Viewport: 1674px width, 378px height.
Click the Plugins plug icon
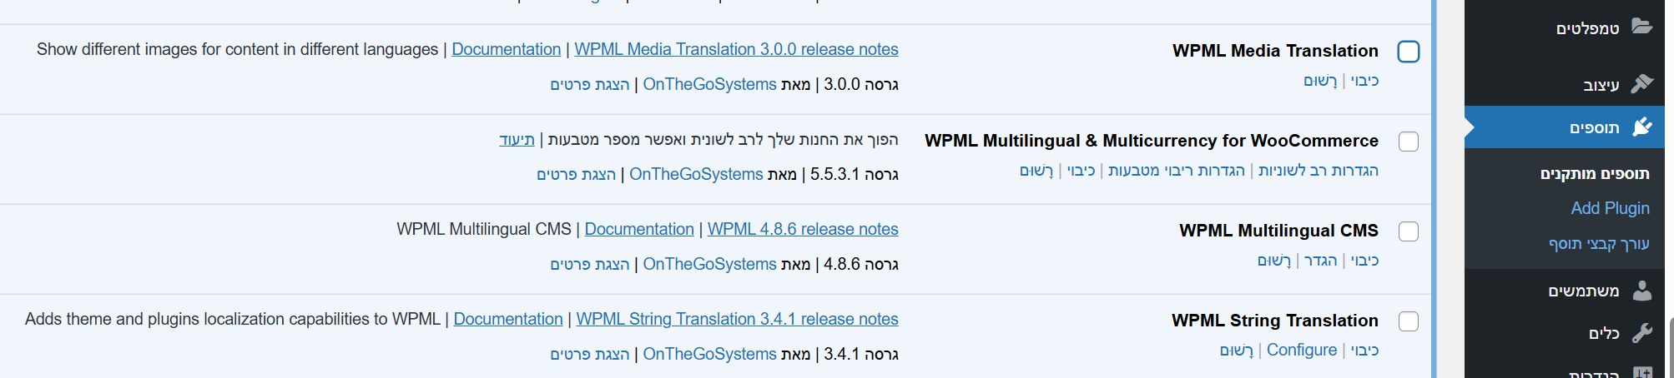1641,127
